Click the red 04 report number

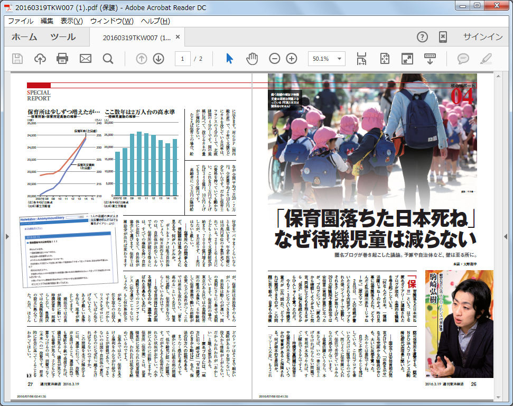[462, 96]
